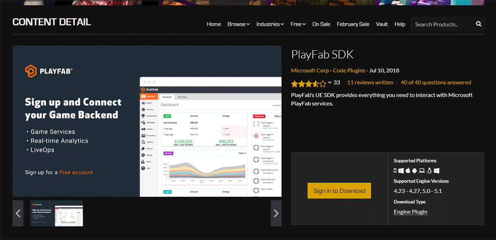
Task: Click the laptop platform icon
Action: tap(422, 171)
